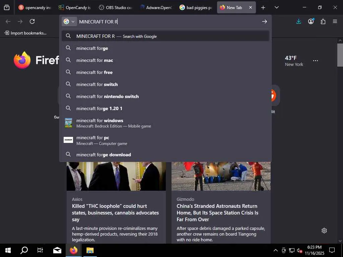Switch to the 'bad piggies pc' tab
Image resolution: width=343 pixels, height=257 pixels.
196,7
